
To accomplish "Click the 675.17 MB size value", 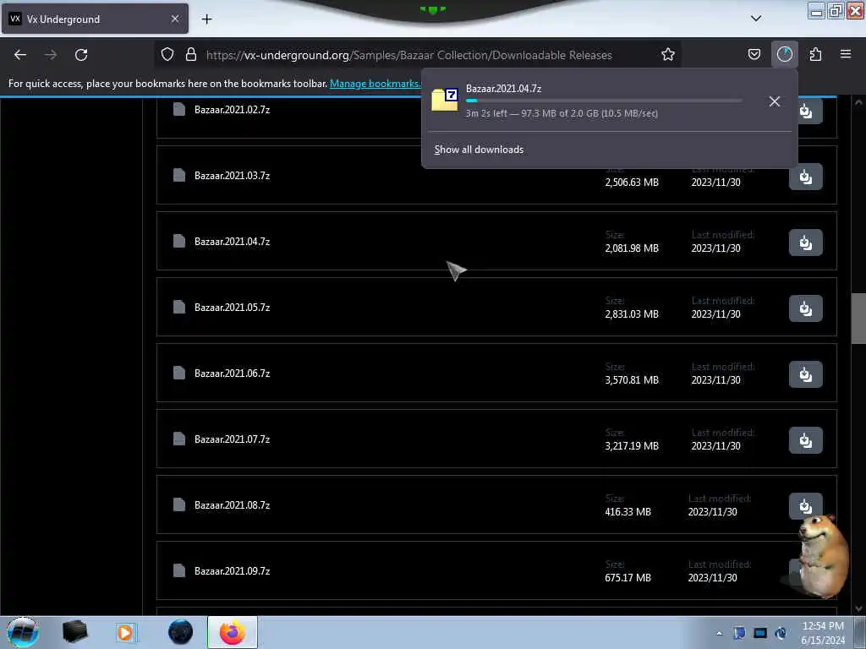I will (628, 578).
